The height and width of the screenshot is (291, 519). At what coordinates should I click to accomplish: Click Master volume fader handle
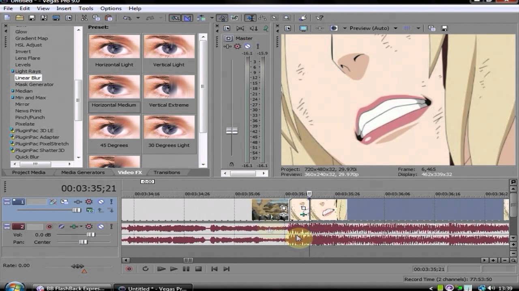pyautogui.click(x=232, y=131)
